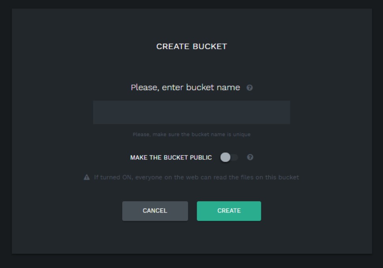This screenshot has height=268, width=383.
Task: Dismiss the dialog using Cancel
Action: pos(155,211)
